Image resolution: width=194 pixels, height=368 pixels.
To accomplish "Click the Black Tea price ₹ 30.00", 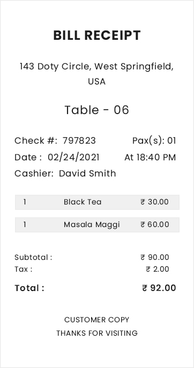I will coord(154,202).
